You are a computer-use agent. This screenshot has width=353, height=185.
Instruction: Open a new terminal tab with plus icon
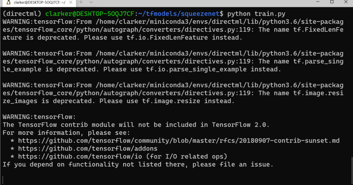pos(81,2)
